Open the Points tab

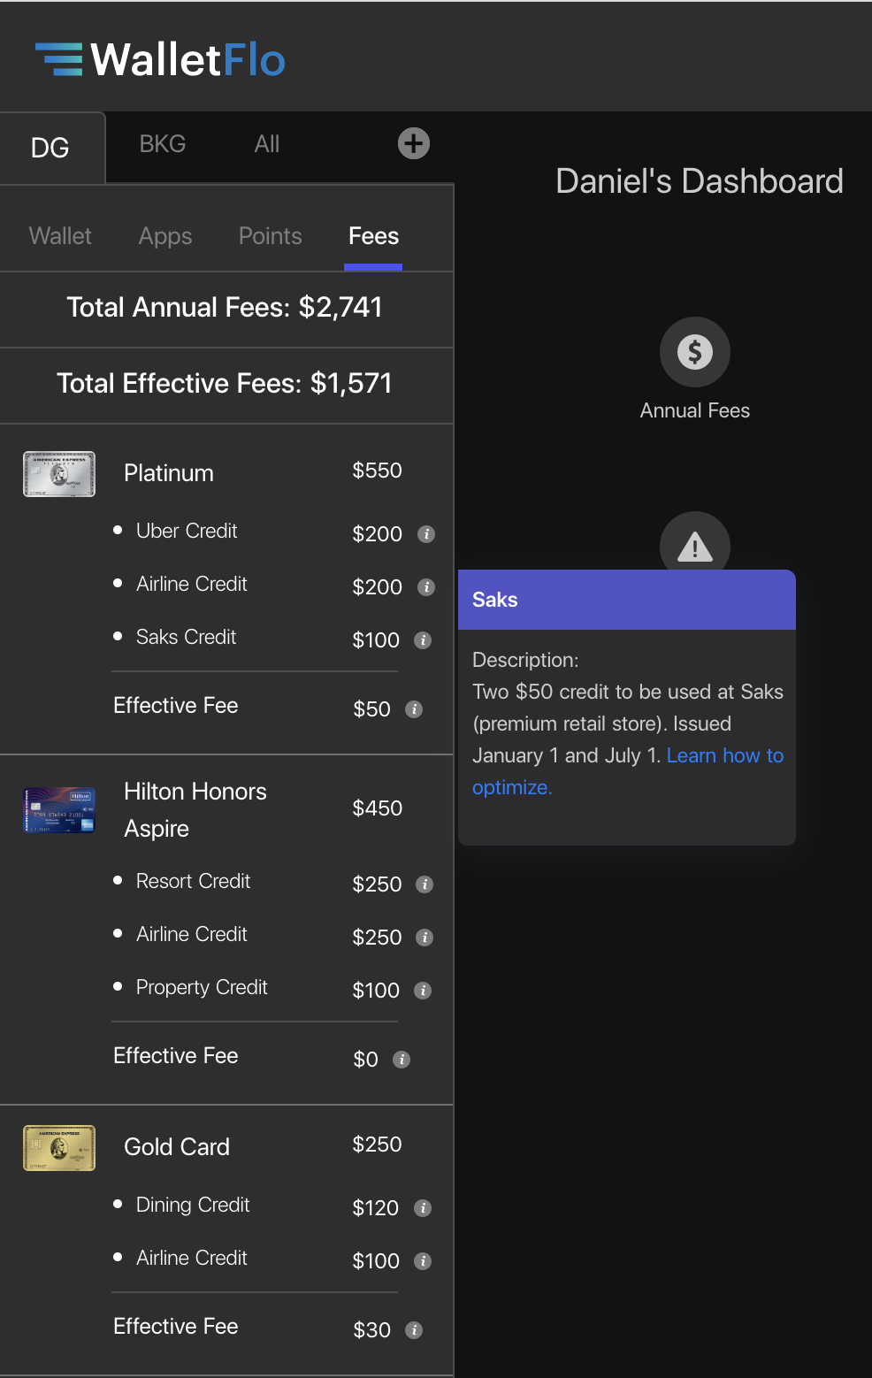pyautogui.click(x=271, y=236)
